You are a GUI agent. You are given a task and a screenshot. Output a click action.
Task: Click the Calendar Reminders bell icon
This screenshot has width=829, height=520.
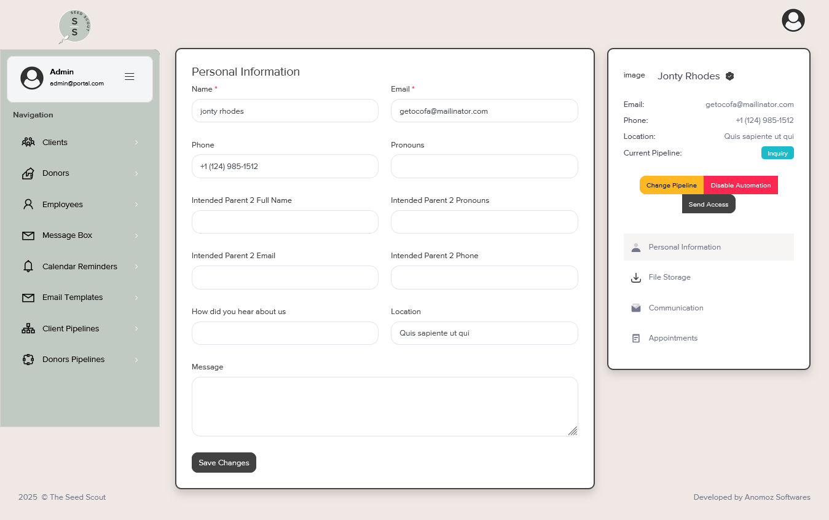pos(28,267)
